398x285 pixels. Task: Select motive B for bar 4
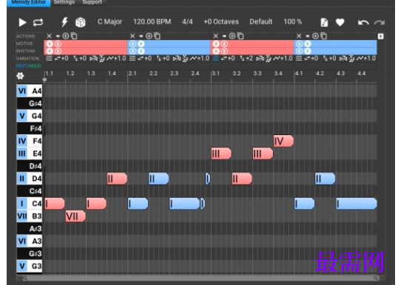pyautogui.click(x=308, y=44)
